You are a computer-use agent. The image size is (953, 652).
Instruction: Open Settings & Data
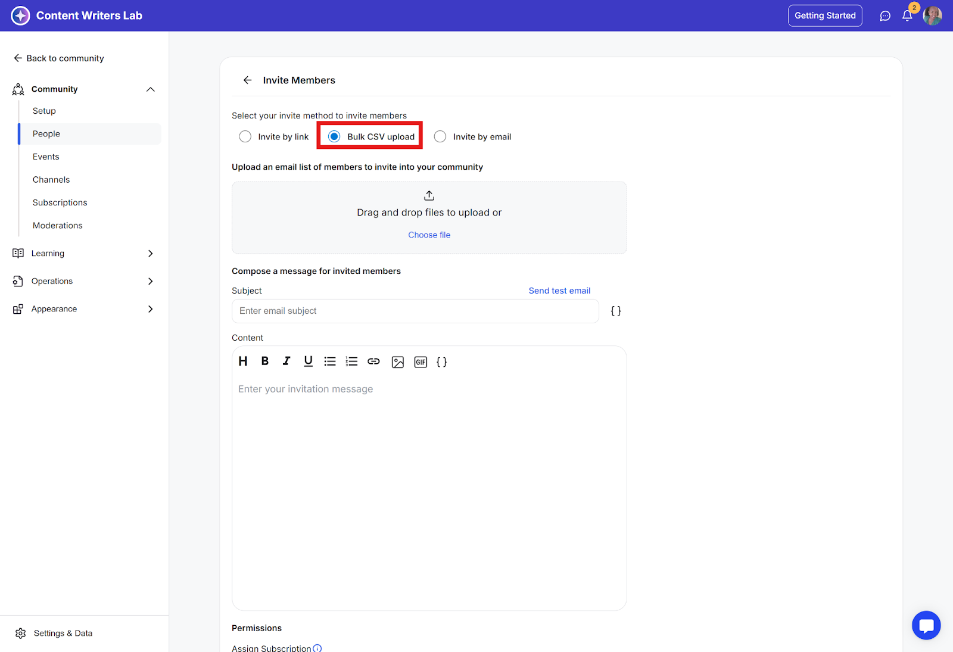click(x=54, y=634)
